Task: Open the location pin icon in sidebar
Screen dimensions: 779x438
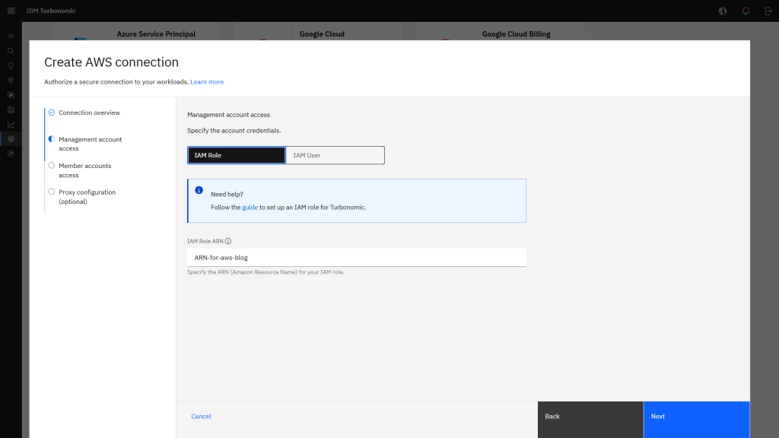Action: (11, 81)
